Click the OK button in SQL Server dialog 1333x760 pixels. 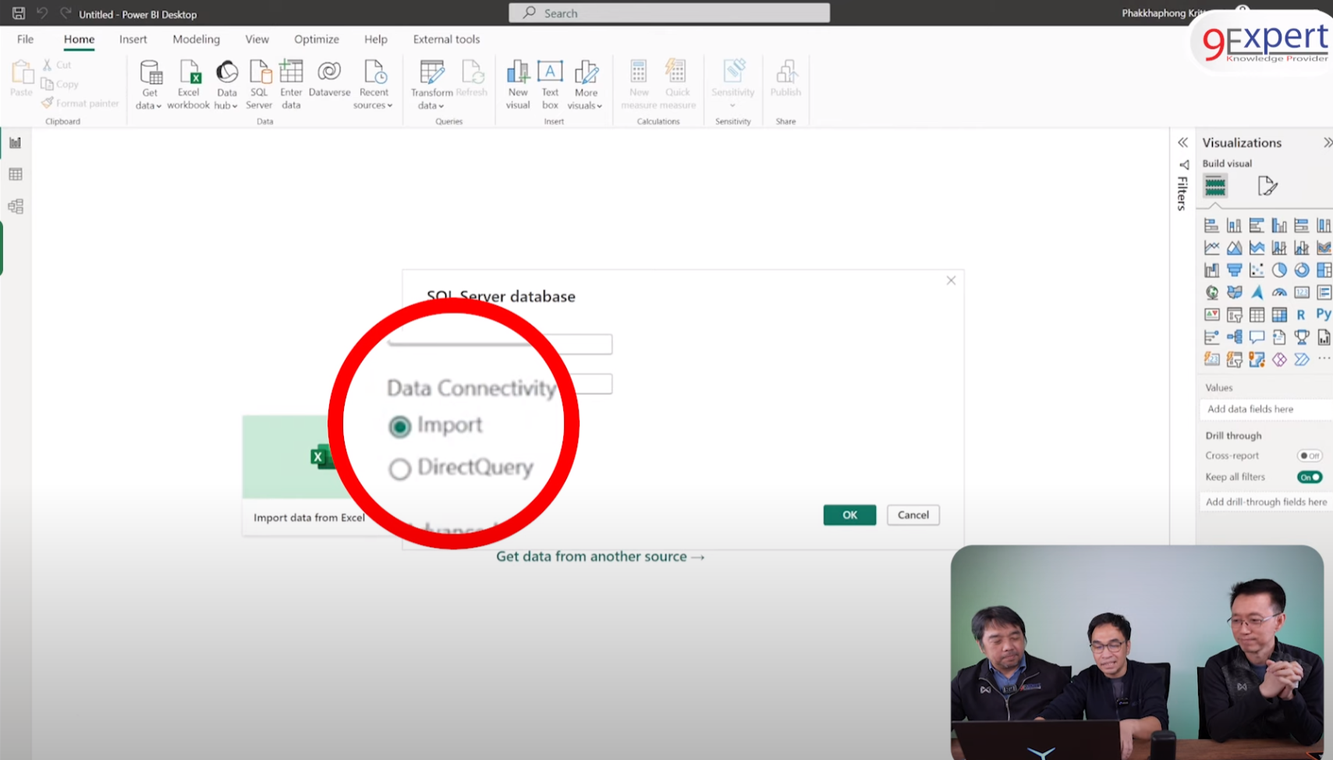tap(849, 515)
